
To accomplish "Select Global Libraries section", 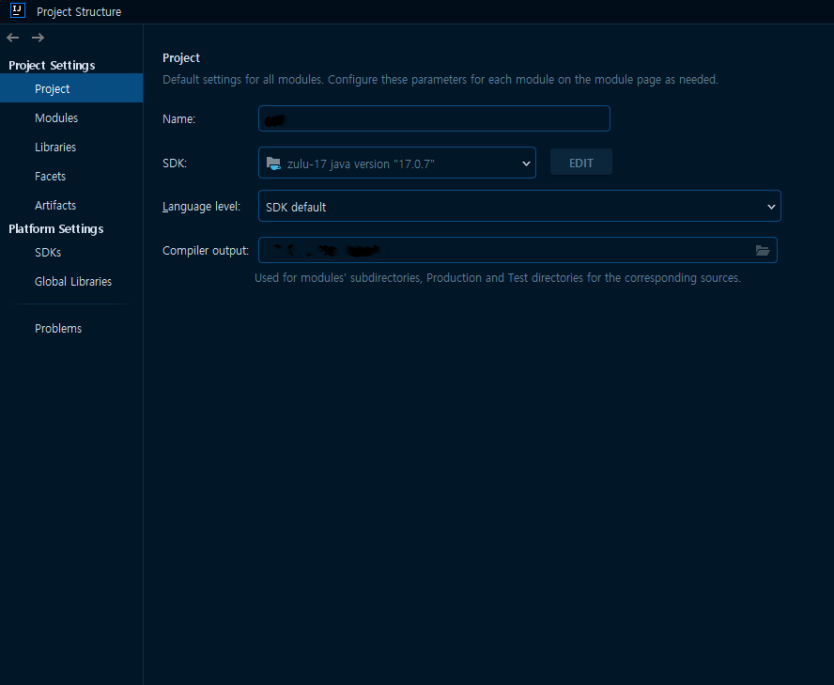I will pyautogui.click(x=71, y=281).
